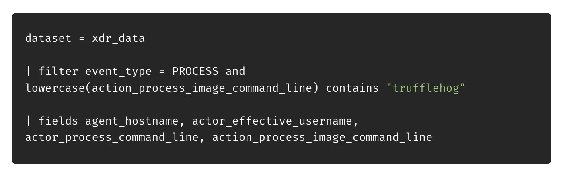Click the green "trufflehog" string
This screenshot has width=563, height=177.
[425, 88]
